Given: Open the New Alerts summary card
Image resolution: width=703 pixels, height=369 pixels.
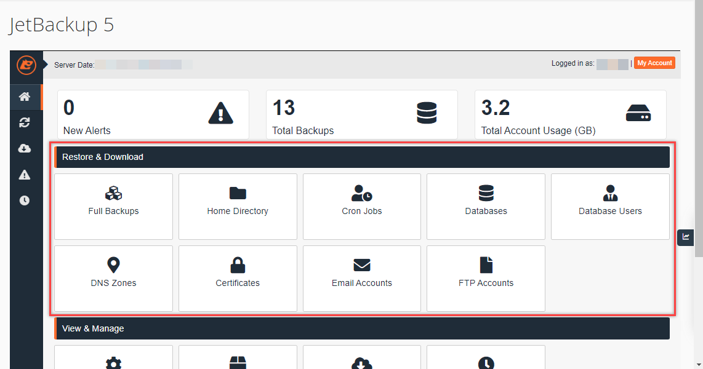Looking at the screenshot, I should click(x=153, y=114).
